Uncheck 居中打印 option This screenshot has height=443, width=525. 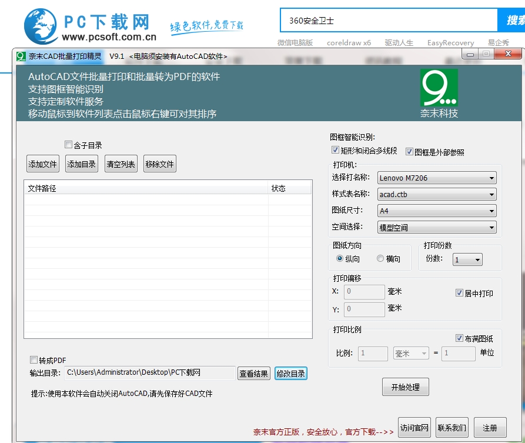(x=460, y=293)
